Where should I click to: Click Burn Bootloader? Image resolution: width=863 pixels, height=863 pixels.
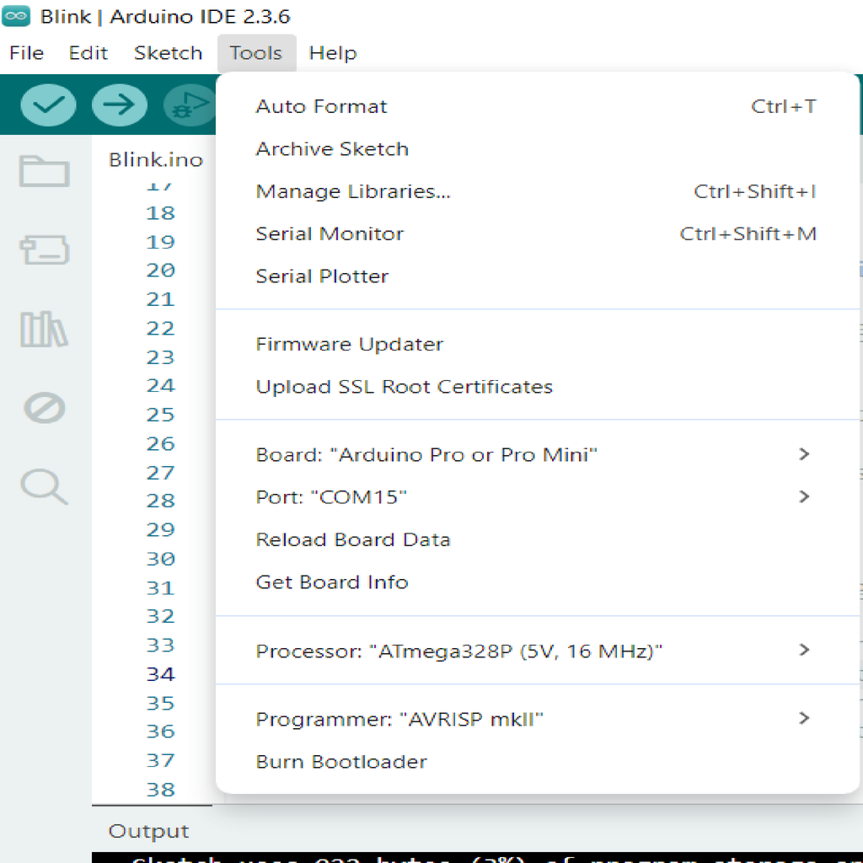coord(537,761)
